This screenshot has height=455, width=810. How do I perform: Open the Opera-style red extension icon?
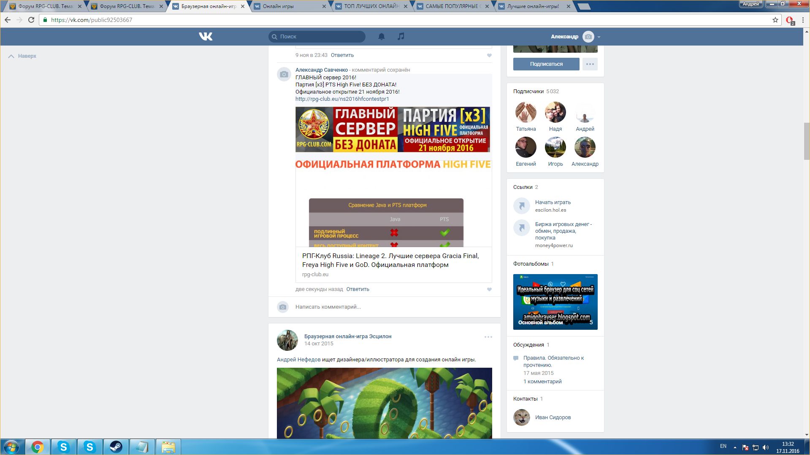[x=789, y=20]
